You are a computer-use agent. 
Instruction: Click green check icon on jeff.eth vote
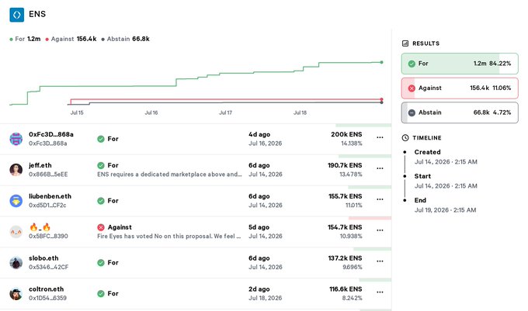tap(101, 165)
